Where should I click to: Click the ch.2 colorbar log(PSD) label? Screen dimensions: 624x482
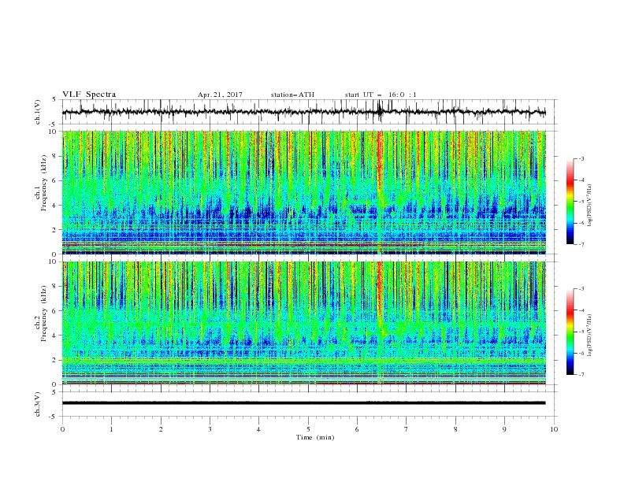[590, 336]
